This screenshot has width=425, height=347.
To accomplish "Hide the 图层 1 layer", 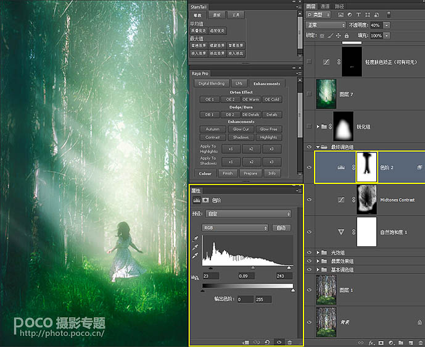I will tap(309, 290).
